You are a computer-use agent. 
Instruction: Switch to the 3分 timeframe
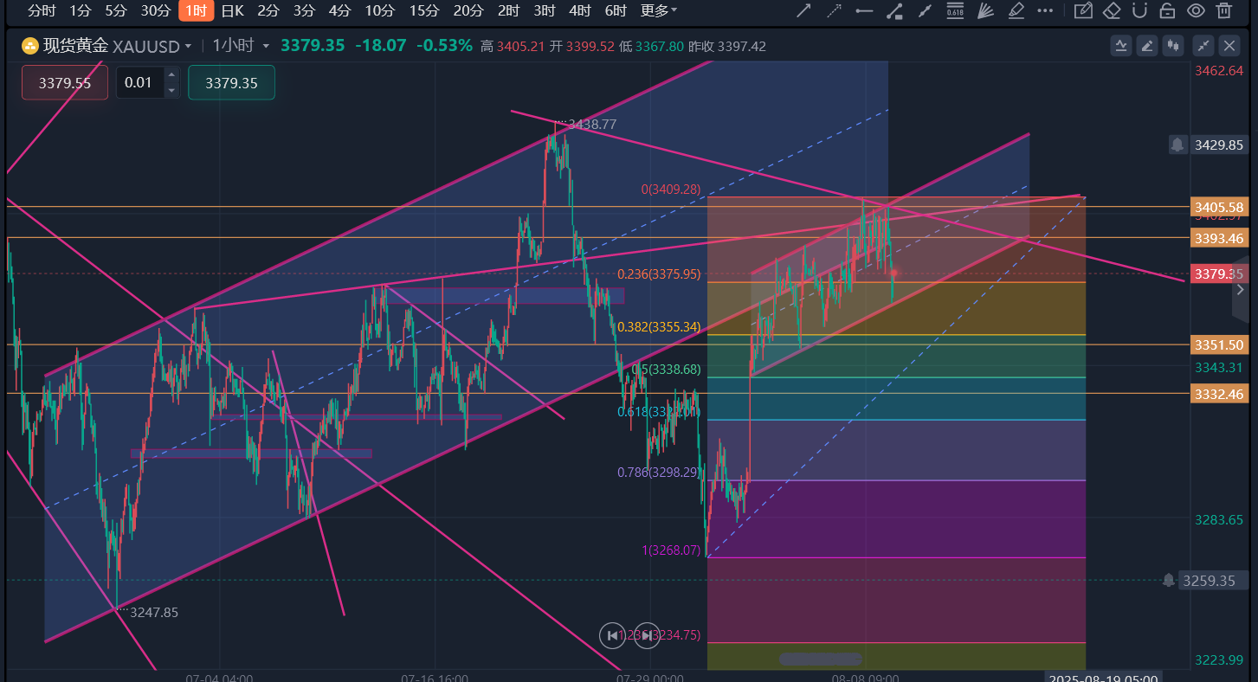click(x=304, y=10)
